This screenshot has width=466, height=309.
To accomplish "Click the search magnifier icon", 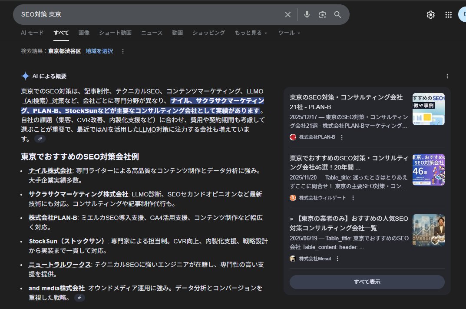I will [337, 14].
